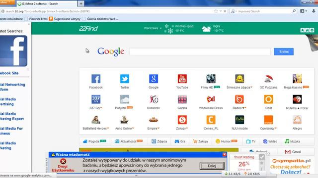This screenshot has height=178, width=318.
Task: Open the downloads arrow icon in toolbar
Action: tap(314, 11)
